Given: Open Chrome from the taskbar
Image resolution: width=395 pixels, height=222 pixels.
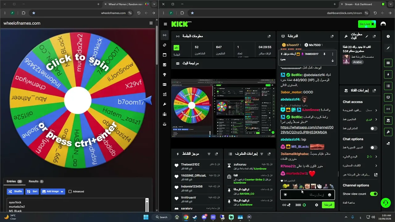Looking at the screenshot, I should click(x=186, y=217).
